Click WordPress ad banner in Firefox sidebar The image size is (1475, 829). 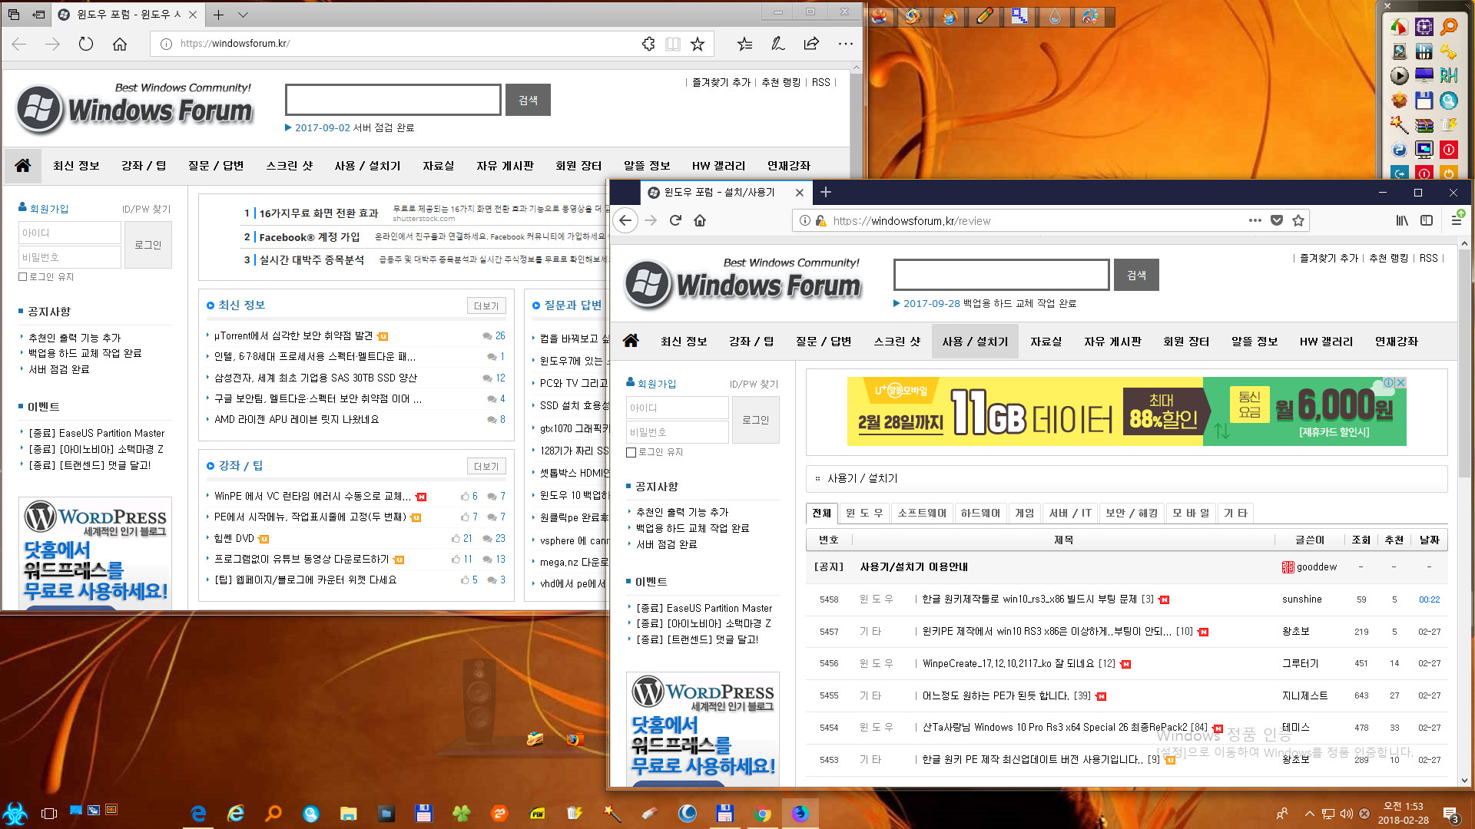pos(703,729)
